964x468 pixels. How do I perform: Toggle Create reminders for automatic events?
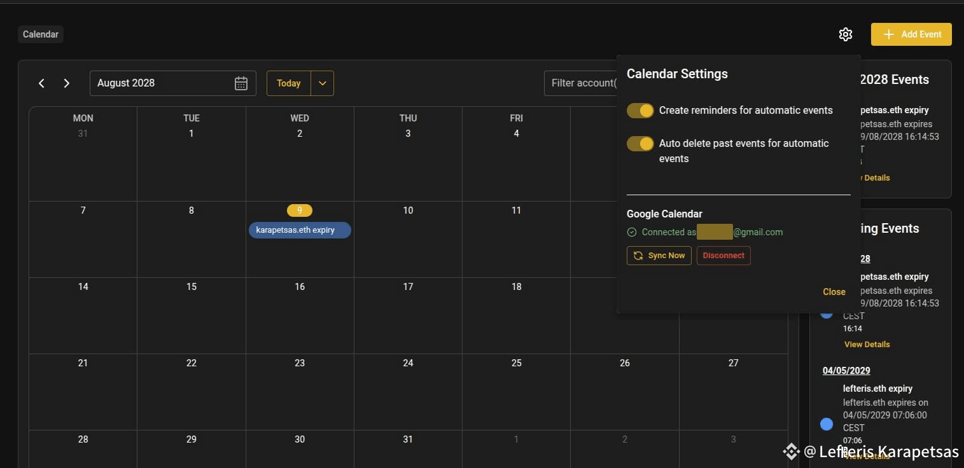(640, 111)
